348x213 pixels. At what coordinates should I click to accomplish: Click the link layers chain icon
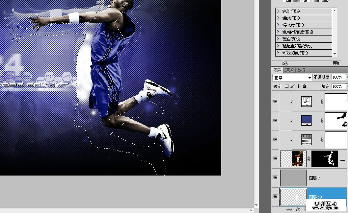[x=289, y=209]
